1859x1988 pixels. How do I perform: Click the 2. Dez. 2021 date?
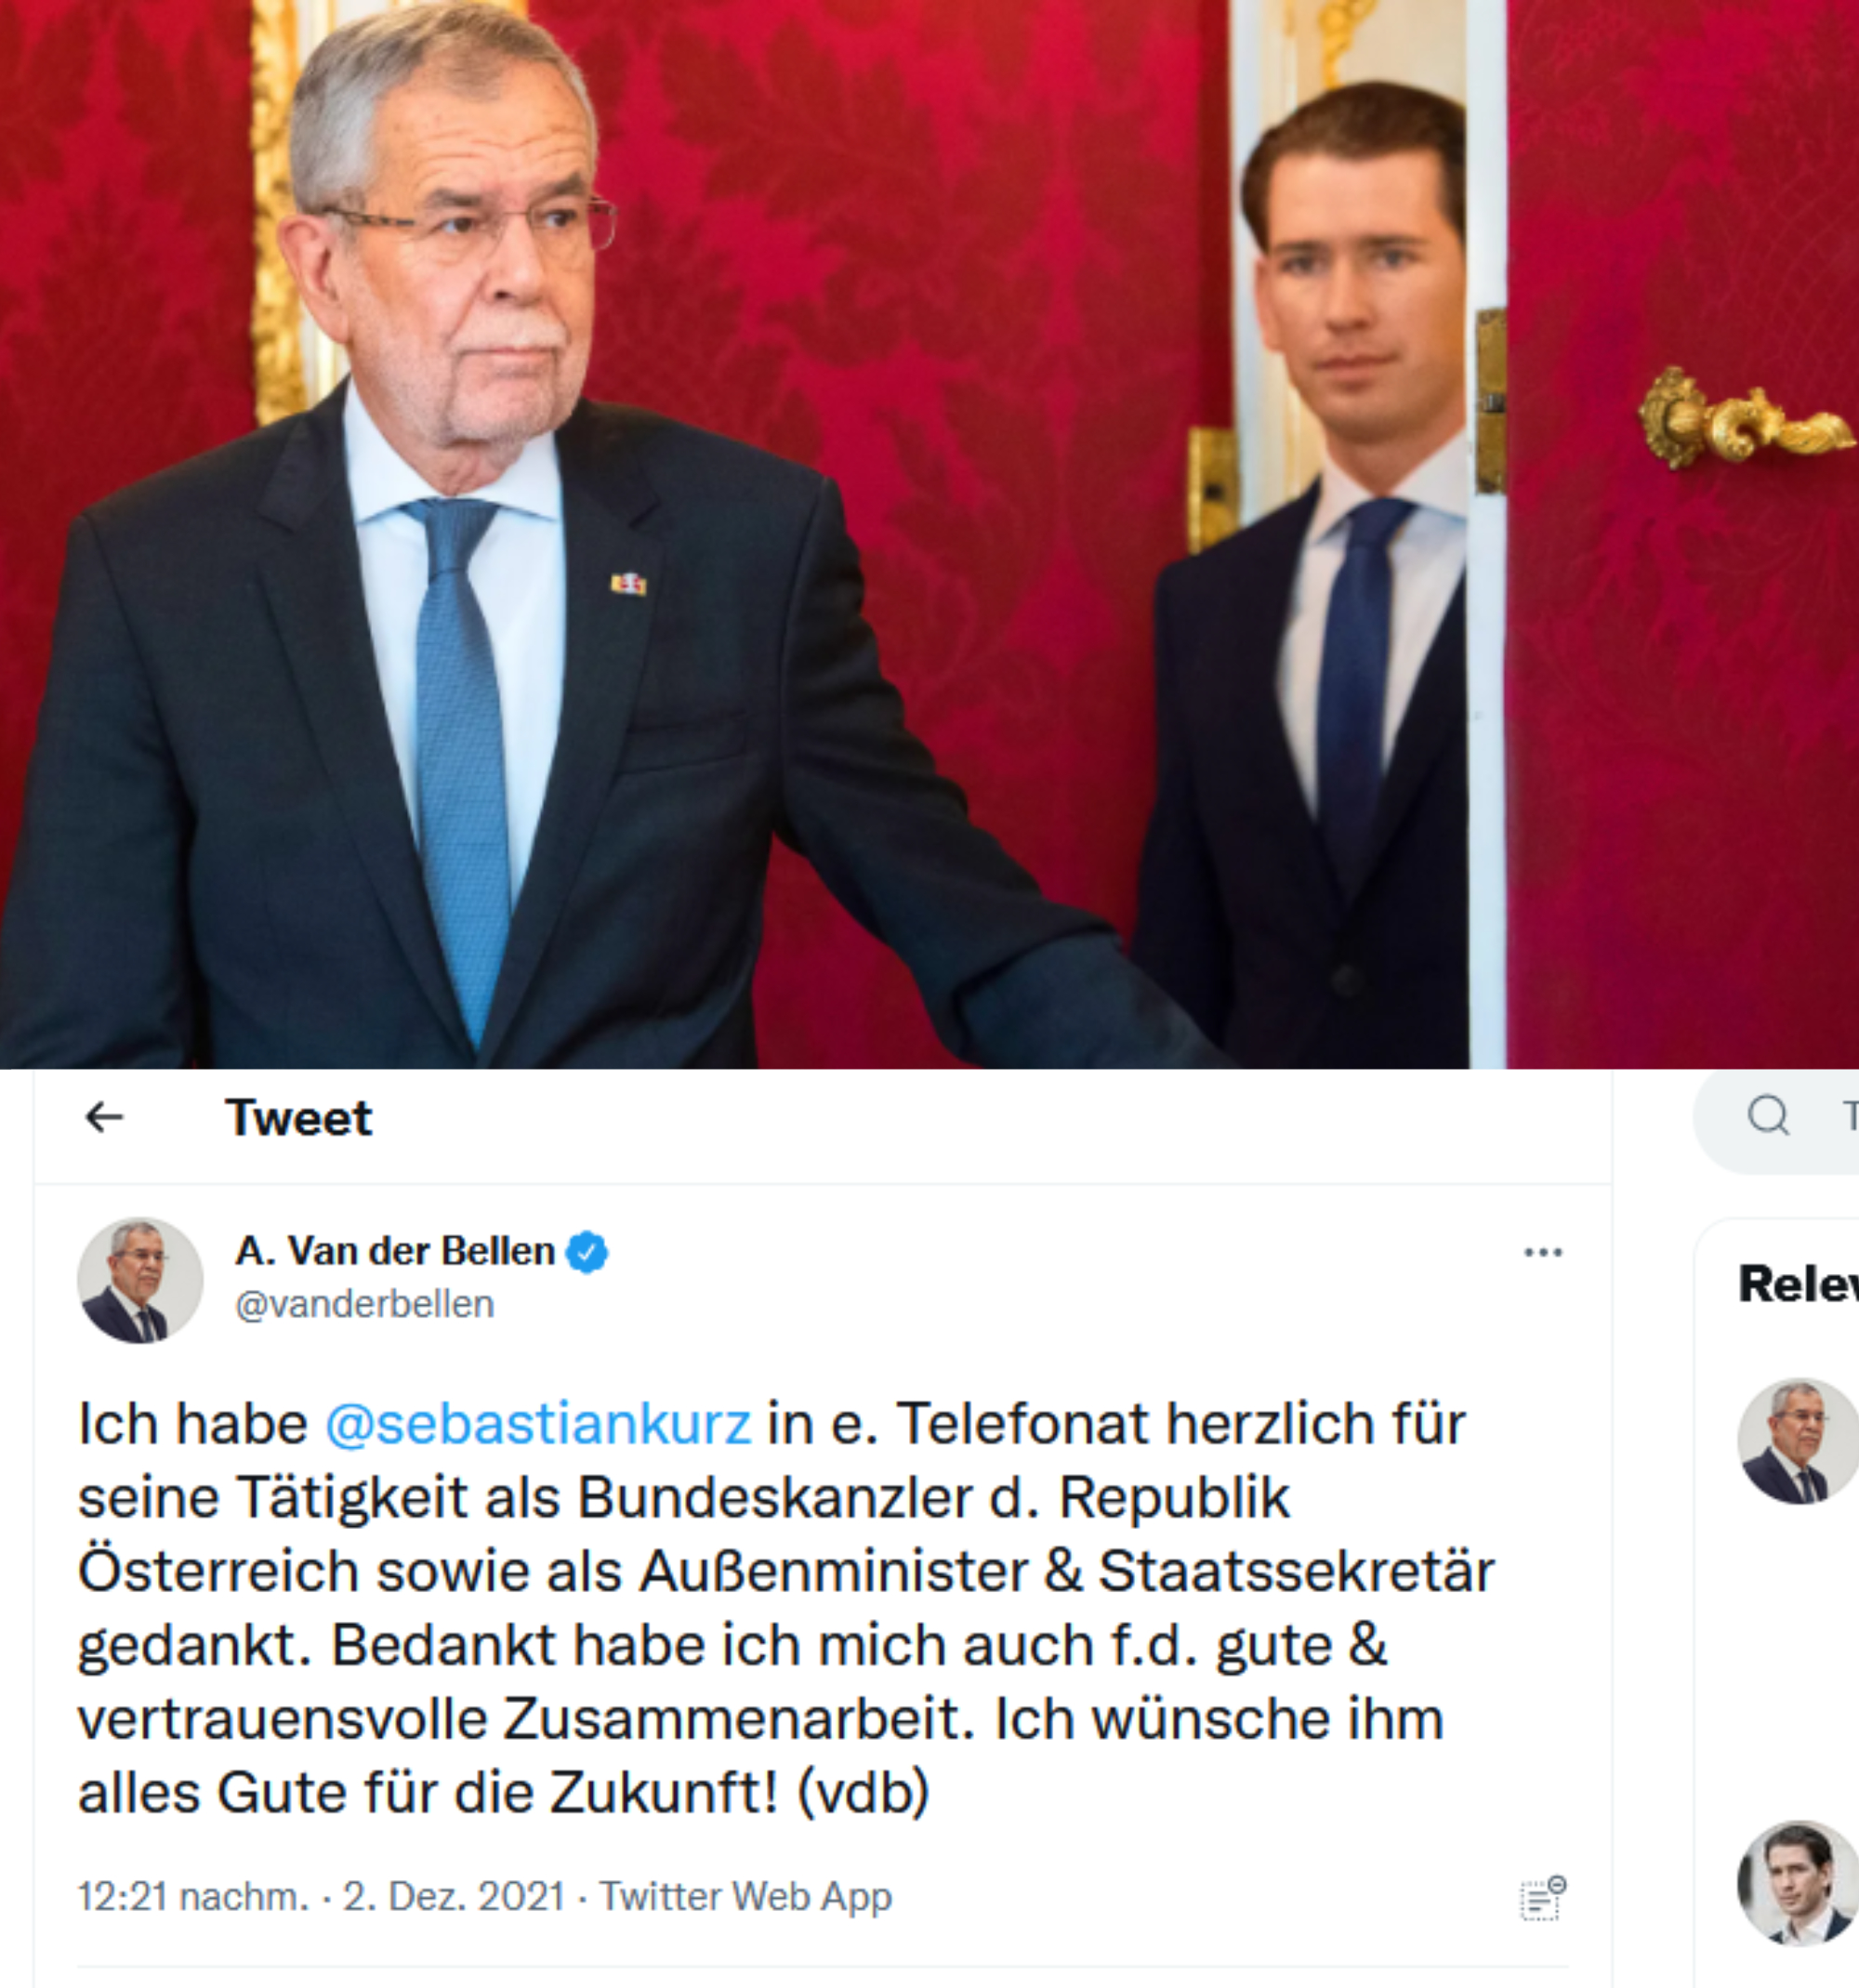[454, 1896]
